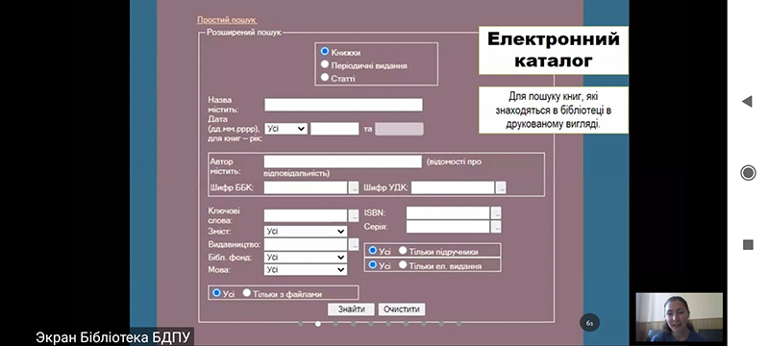Image resolution: width=769 pixels, height=346 pixels.
Task: Expand the Мова dropdown
Action: [x=306, y=269]
